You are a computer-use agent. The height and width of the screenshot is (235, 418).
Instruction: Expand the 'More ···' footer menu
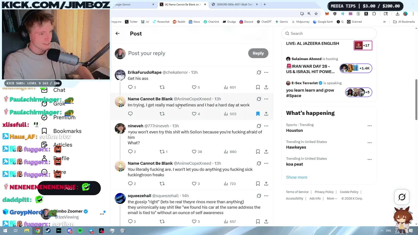[332, 198]
